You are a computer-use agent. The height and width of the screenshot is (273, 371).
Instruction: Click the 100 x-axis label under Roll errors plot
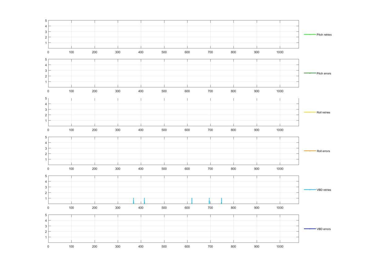pyautogui.click(x=71, y=169)
